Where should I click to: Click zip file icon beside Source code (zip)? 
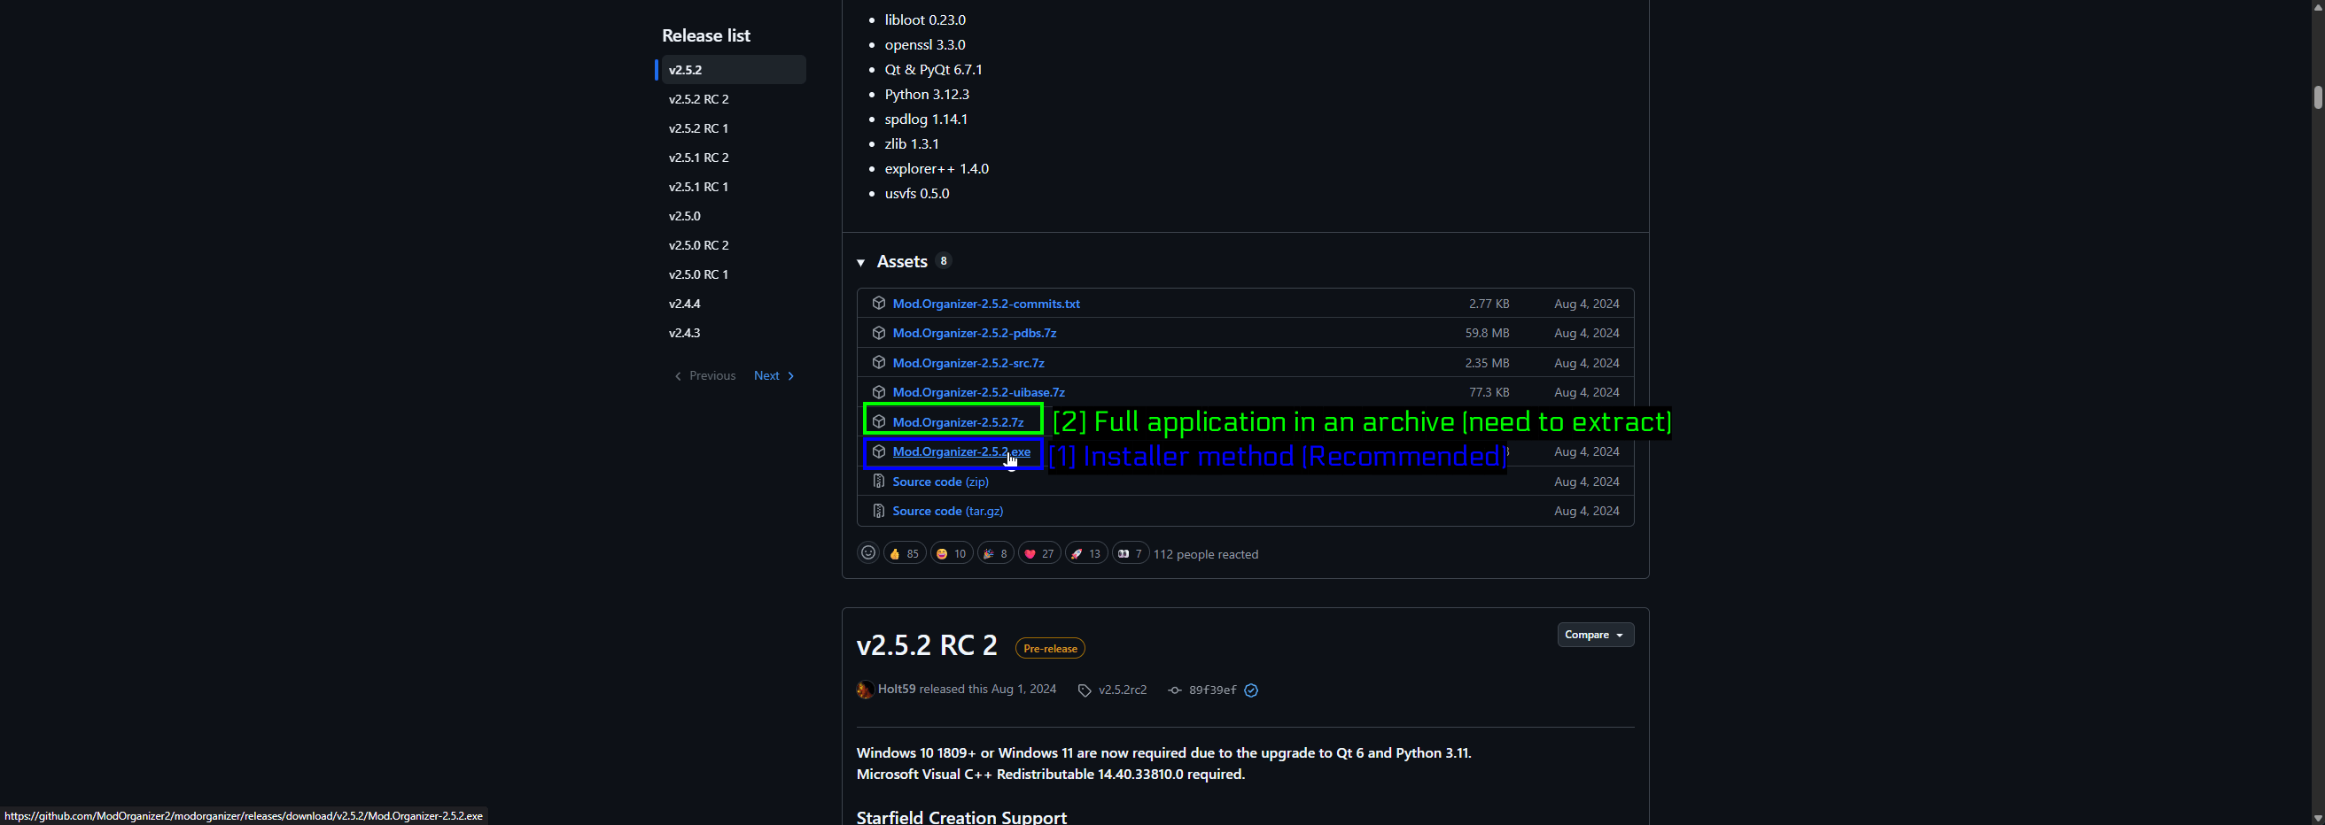point(878,482)
